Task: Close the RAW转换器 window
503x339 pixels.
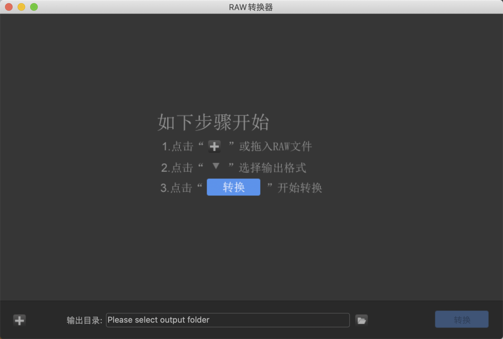Action: tap(9, 7)
